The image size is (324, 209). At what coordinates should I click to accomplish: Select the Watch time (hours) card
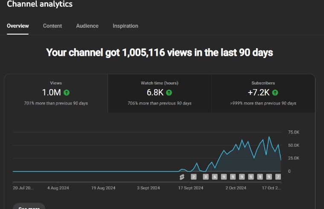(x=160, y=93)
